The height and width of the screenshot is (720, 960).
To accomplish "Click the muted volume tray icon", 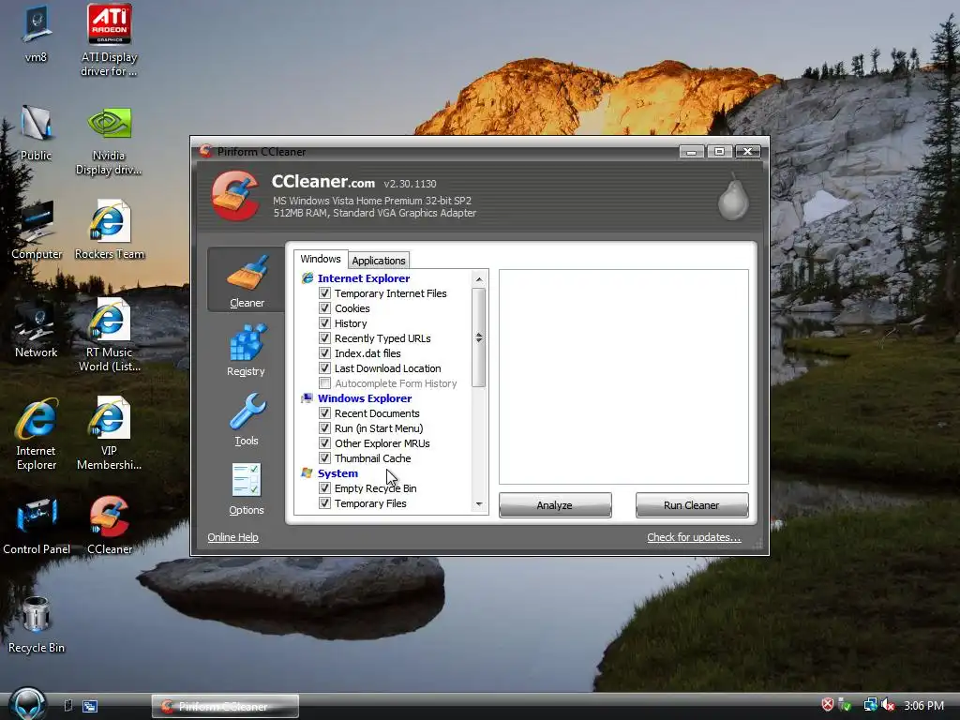I will pos(888,705).
